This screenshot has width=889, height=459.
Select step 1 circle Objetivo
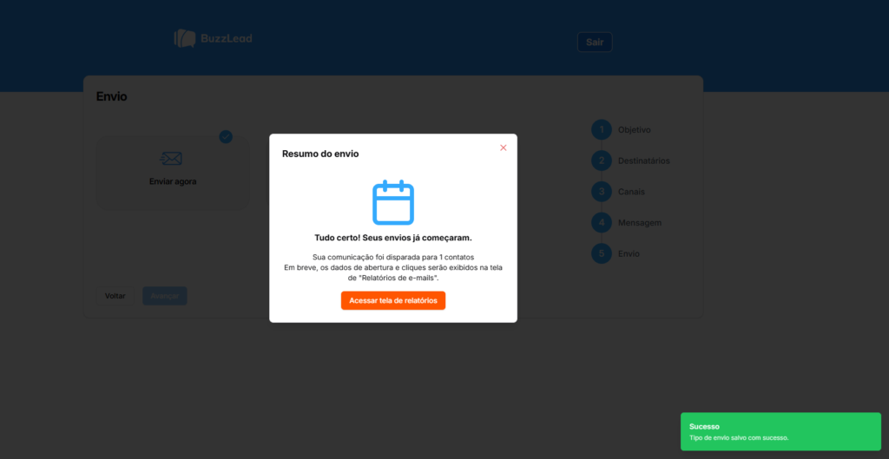coord(602,130)
